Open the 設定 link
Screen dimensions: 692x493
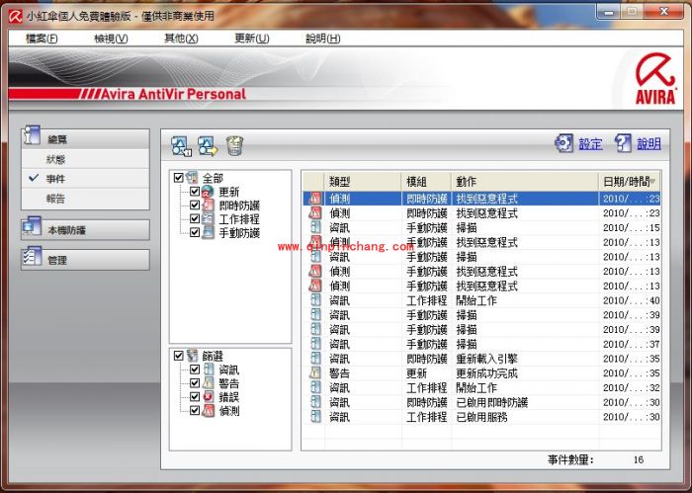[x=590, y=144]
